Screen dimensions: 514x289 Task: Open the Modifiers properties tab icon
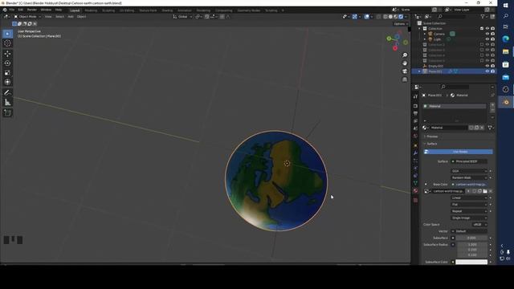pos(415,153)
